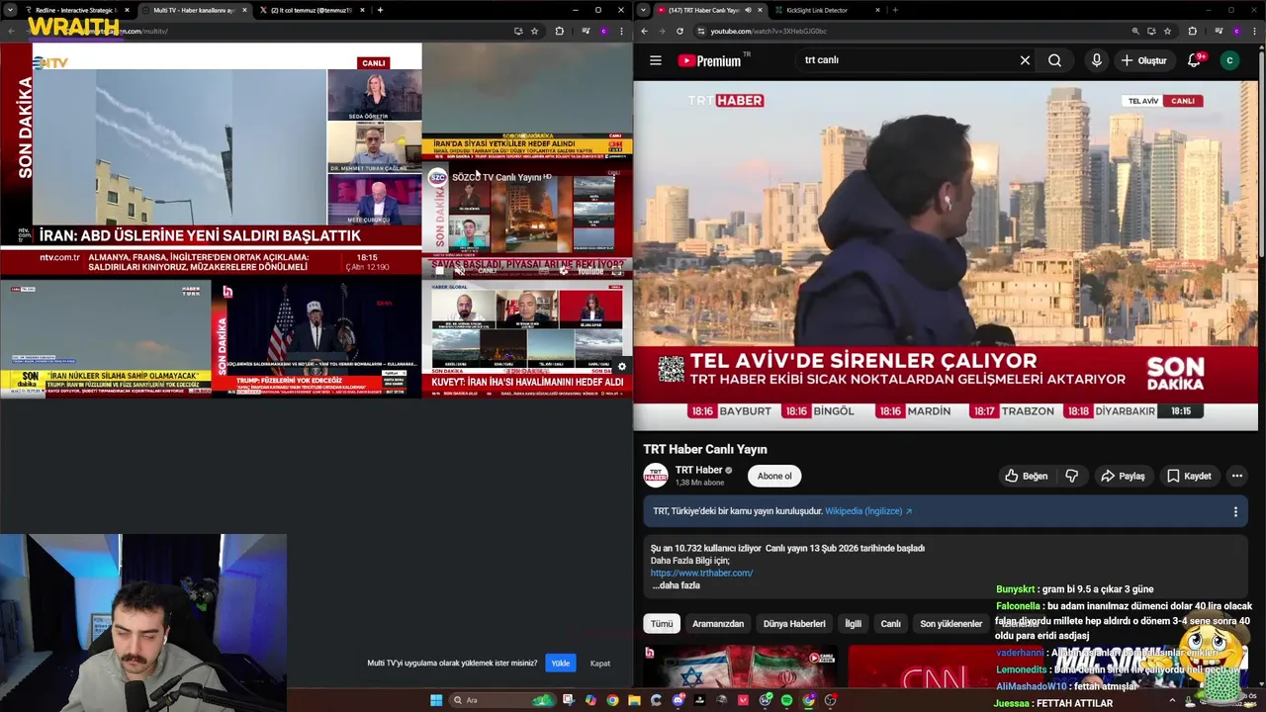Open zoom indicator in YouTube address bar
The height and width of the screenshot is (712, 1266).
click(1135, 31)
